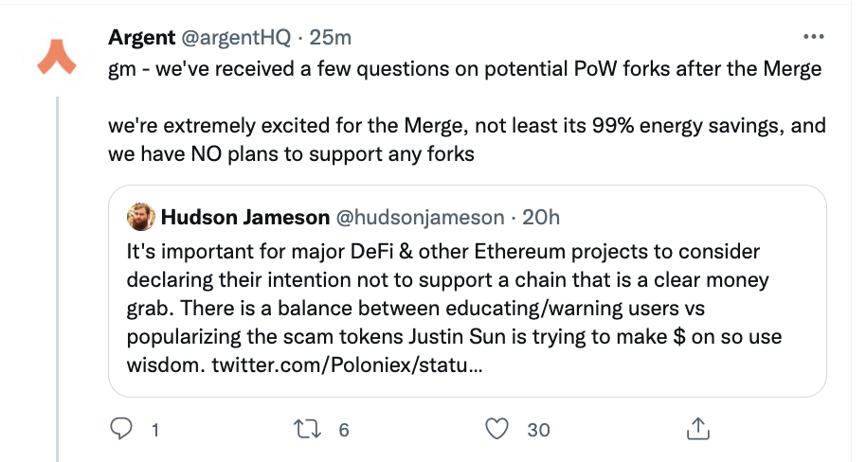This screenshot has height=462, width=866.
Task: Open the twitter.com/Poloniex/statu… link
Action: 346,364
